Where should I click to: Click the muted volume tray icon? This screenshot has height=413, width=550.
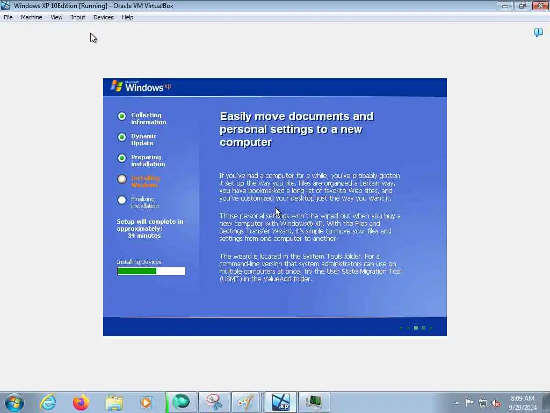point(496,403)
